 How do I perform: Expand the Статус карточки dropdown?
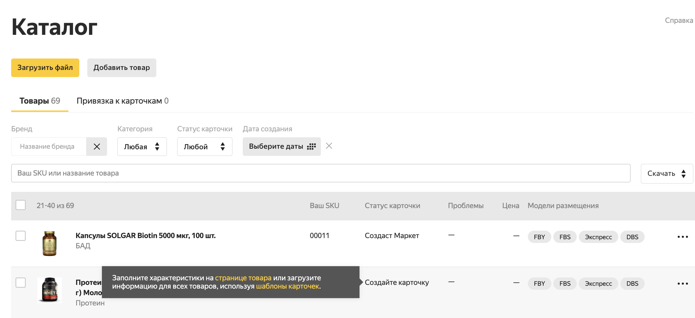(x=205, y=146)
